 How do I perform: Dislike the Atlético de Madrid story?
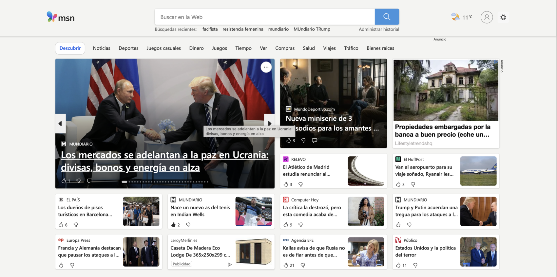pyautogui.click(x=300, y=184)
